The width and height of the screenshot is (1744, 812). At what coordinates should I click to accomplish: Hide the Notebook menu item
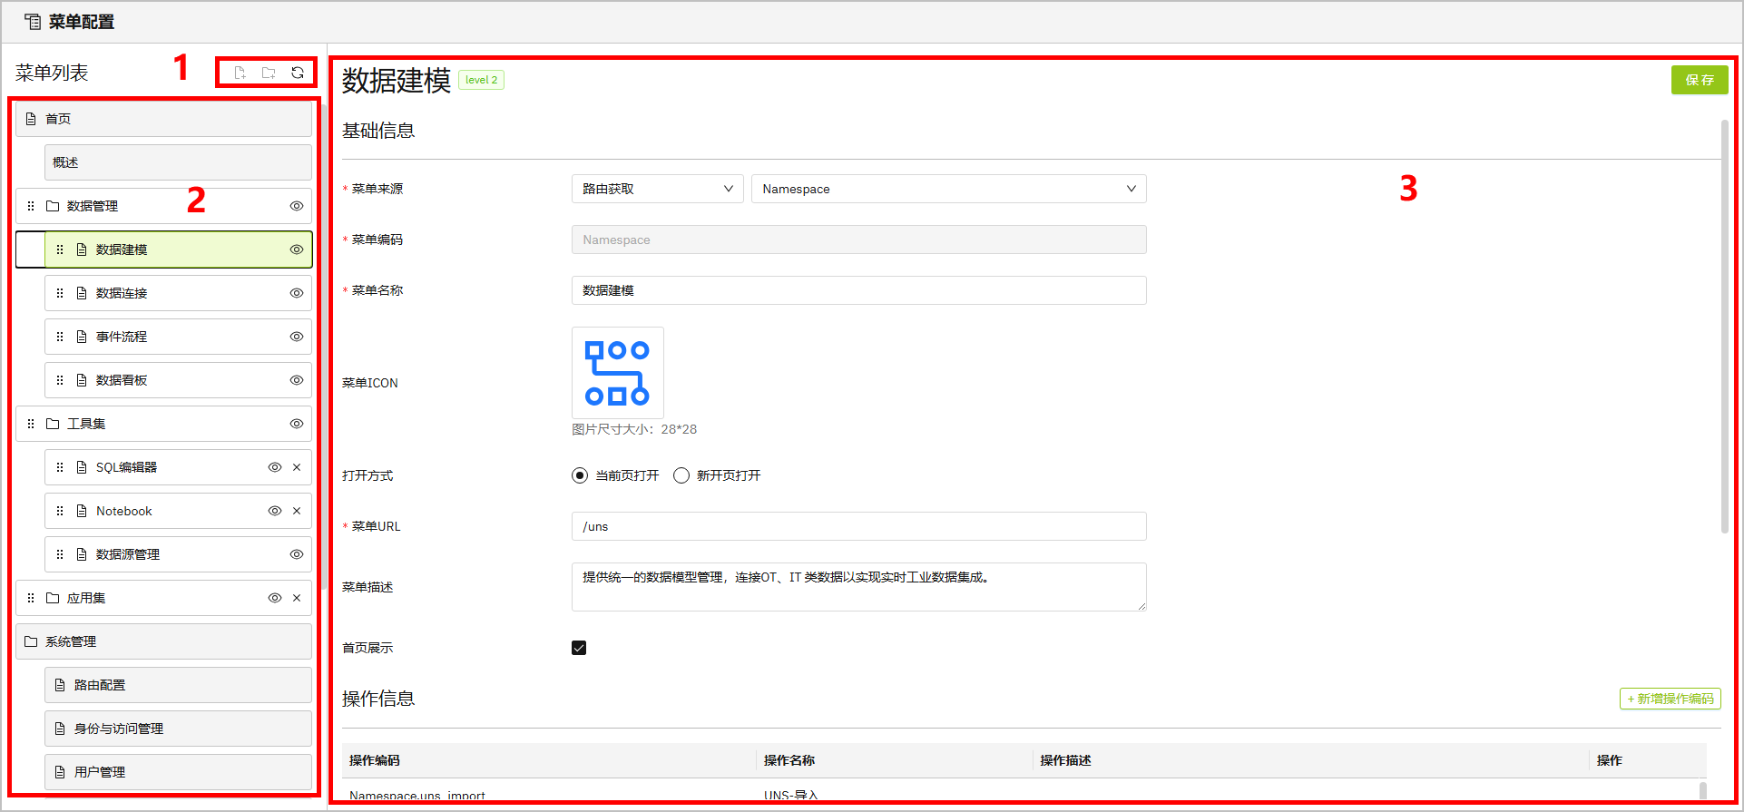coord(274,511)
